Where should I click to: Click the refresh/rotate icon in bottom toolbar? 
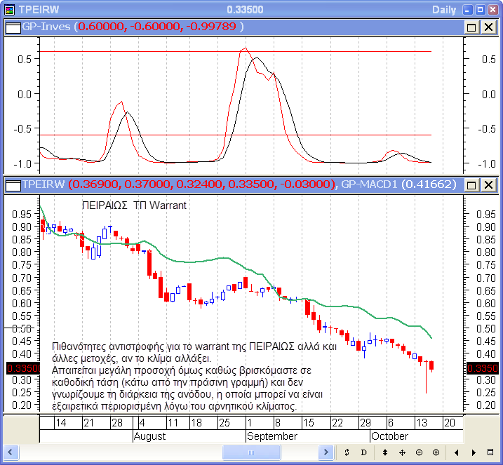[x=347, y=452]
